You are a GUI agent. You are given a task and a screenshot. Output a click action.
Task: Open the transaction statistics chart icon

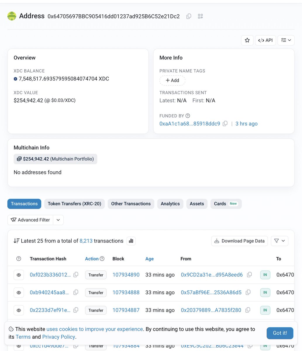click(x=131, y=241)
